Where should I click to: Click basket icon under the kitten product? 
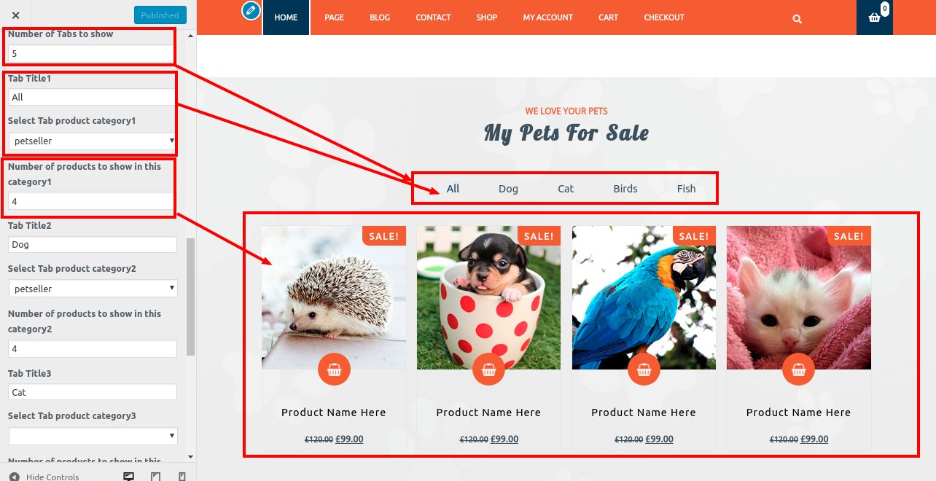[x=798, y=369]
